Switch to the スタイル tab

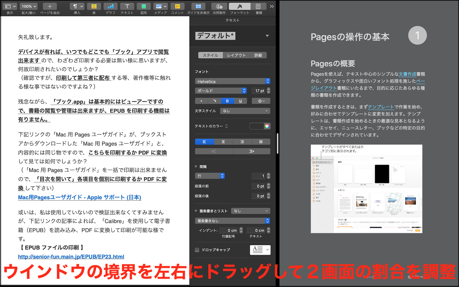[211, 55]
